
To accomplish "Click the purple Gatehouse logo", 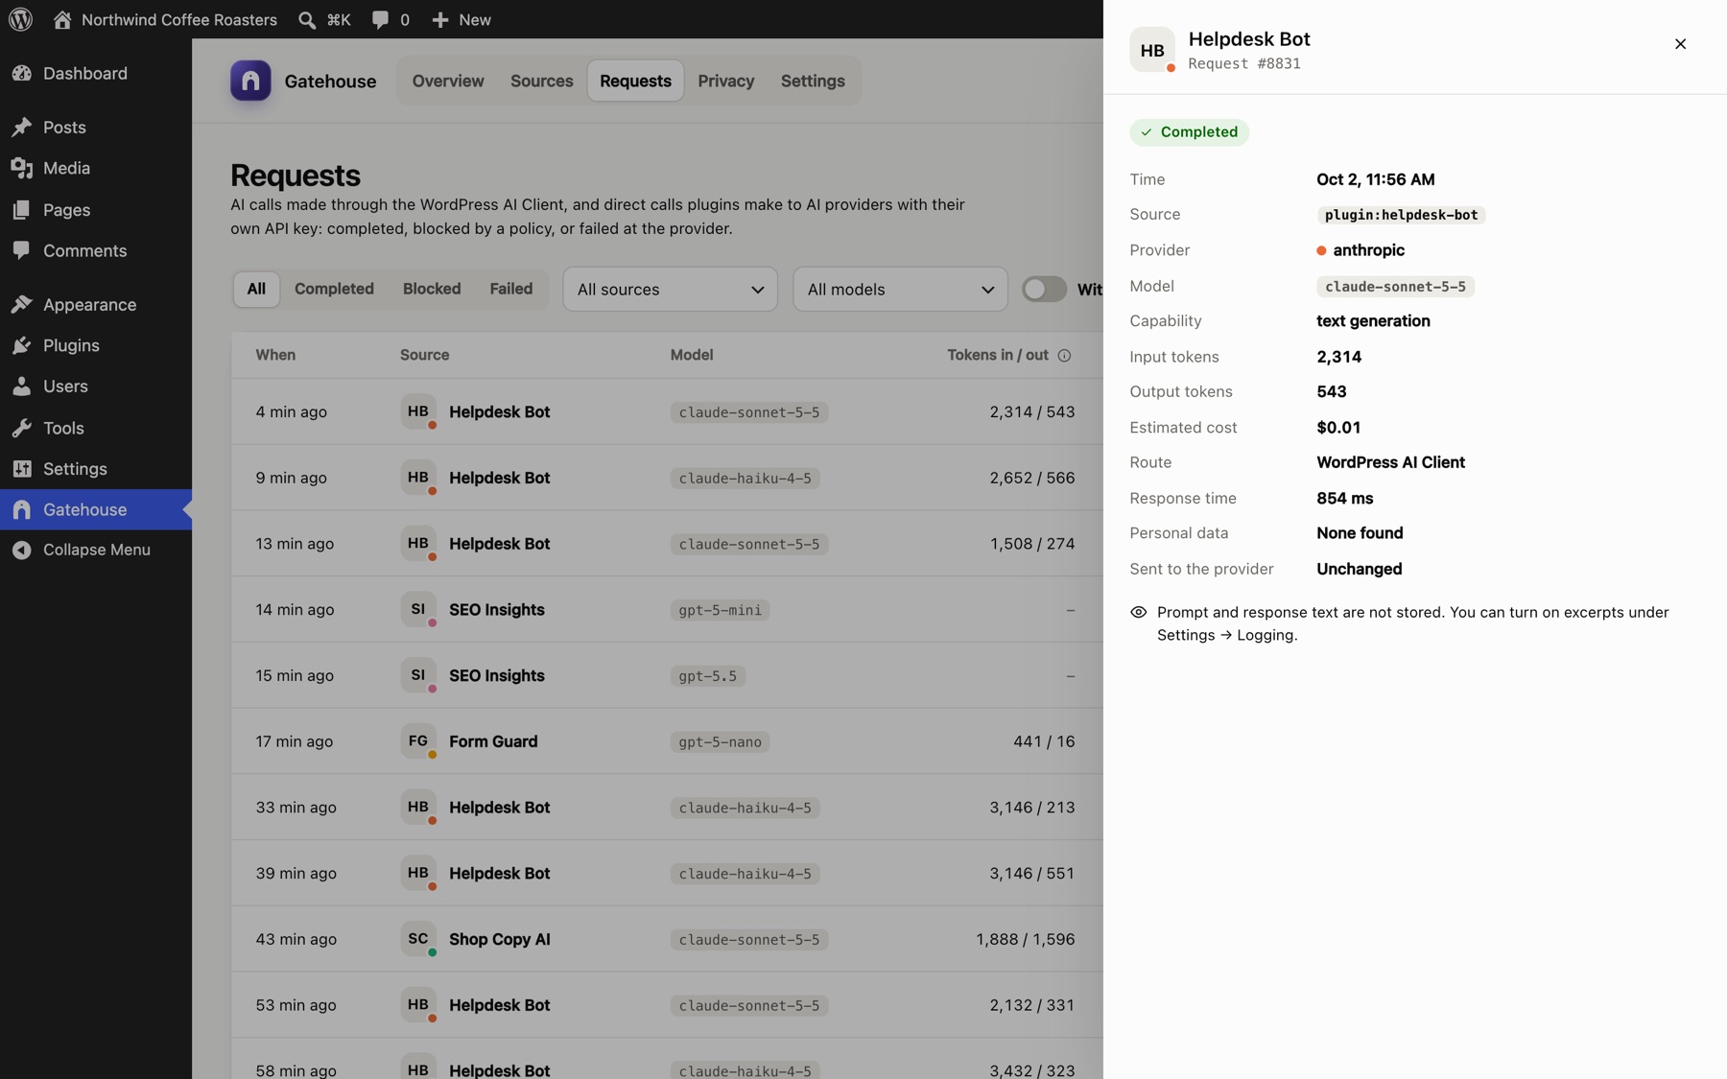I will pos(250,81).
